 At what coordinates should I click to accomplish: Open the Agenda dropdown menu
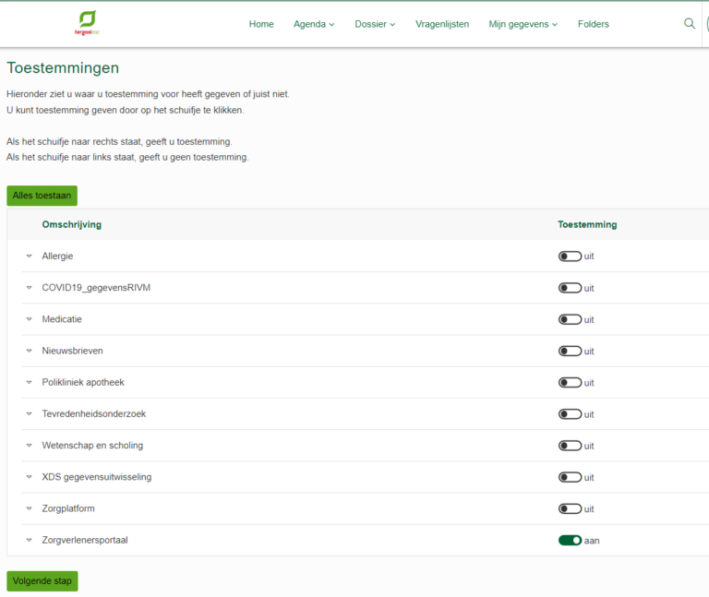point(314,24)
